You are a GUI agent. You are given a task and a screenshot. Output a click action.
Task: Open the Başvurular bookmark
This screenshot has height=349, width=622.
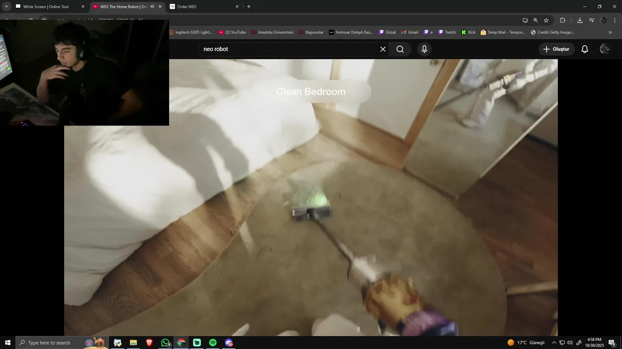311,32
